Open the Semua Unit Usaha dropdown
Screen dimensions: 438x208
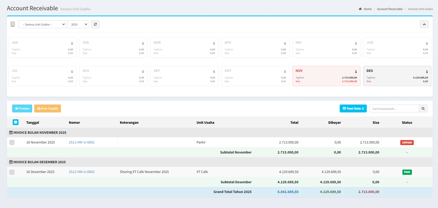[42, 24]
